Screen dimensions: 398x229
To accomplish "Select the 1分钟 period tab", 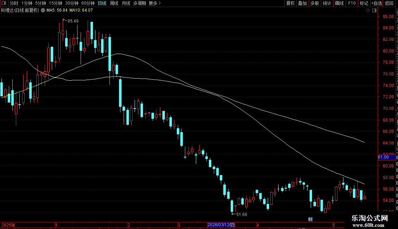I will (x=27, y=3).
